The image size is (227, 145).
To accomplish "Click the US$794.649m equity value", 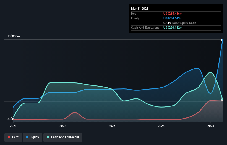I will [173, 18].
